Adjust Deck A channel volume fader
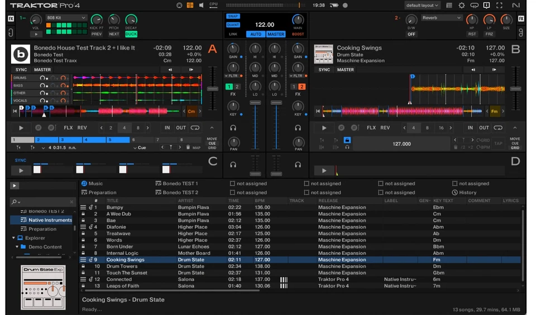 255,103
